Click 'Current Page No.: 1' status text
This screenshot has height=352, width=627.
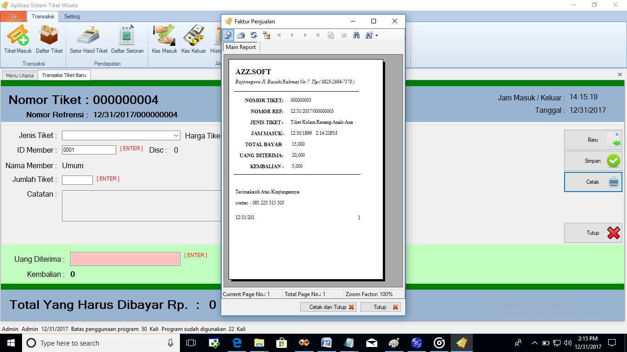pos(246,294)
